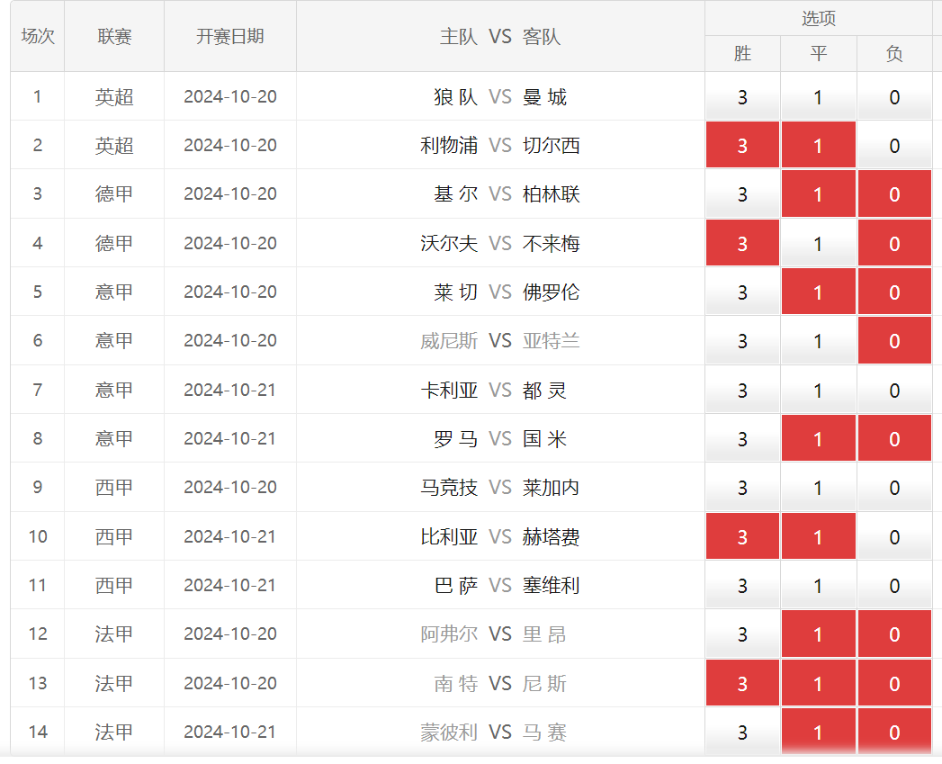Image resolution: width=942 pixels, height=764 pixels.
Task: Click match number 10 in 场次 column
Action: point(38,536)
